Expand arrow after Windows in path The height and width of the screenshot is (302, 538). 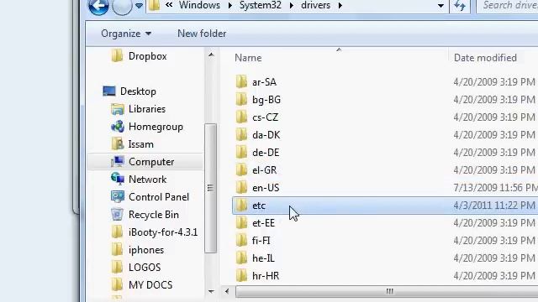pyautogui.click(x=229, y=6)
